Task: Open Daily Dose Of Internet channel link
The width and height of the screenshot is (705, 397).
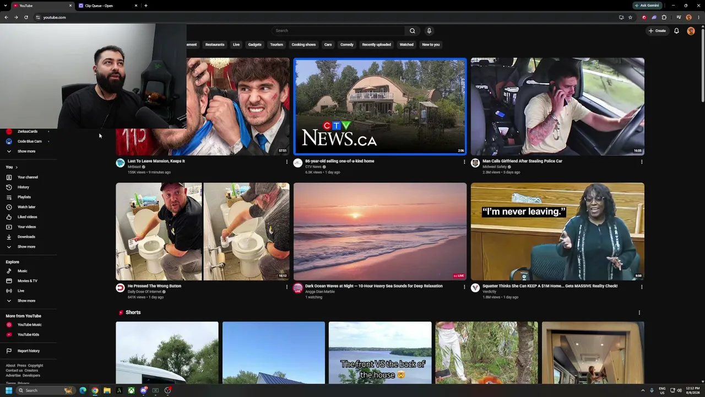Action: (144, 292)
